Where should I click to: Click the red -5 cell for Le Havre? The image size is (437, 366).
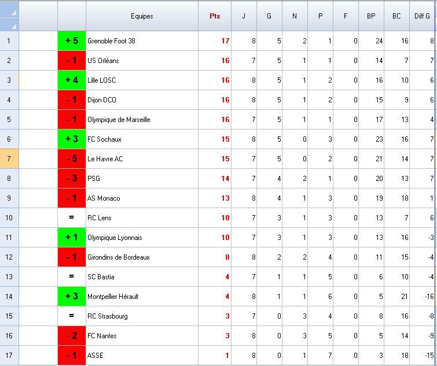[x=72, y=159]
